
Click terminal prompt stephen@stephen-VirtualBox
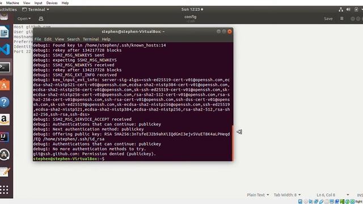[69, 159]
